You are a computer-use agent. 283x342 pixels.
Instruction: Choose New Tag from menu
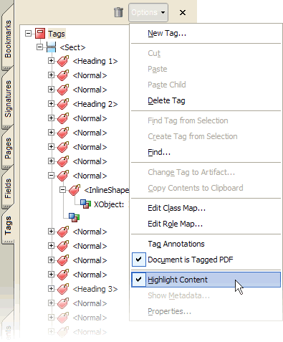[x=167, y=33]
